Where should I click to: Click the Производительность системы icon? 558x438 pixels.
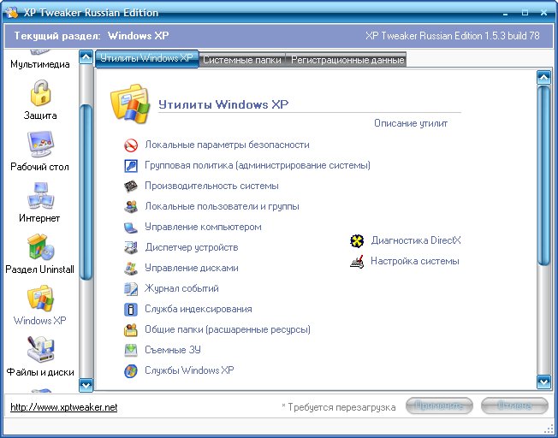(x=131, y=186)
